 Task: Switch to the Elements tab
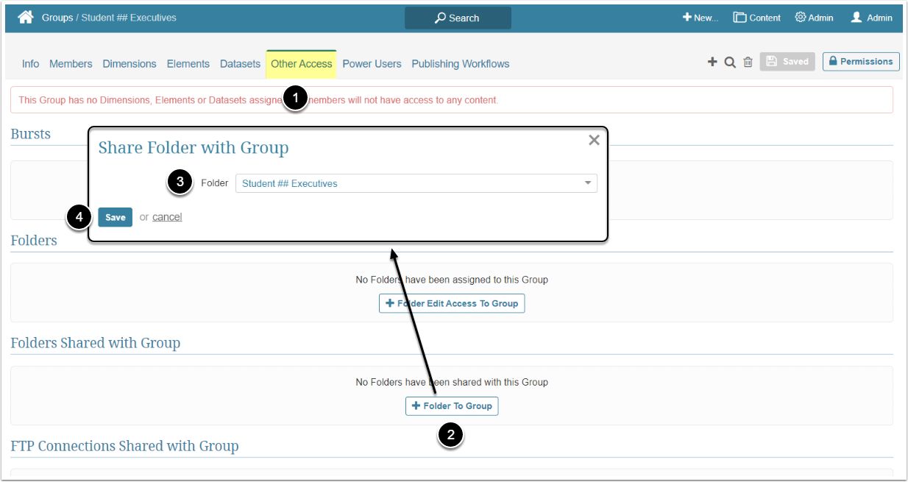pos(188,64)
